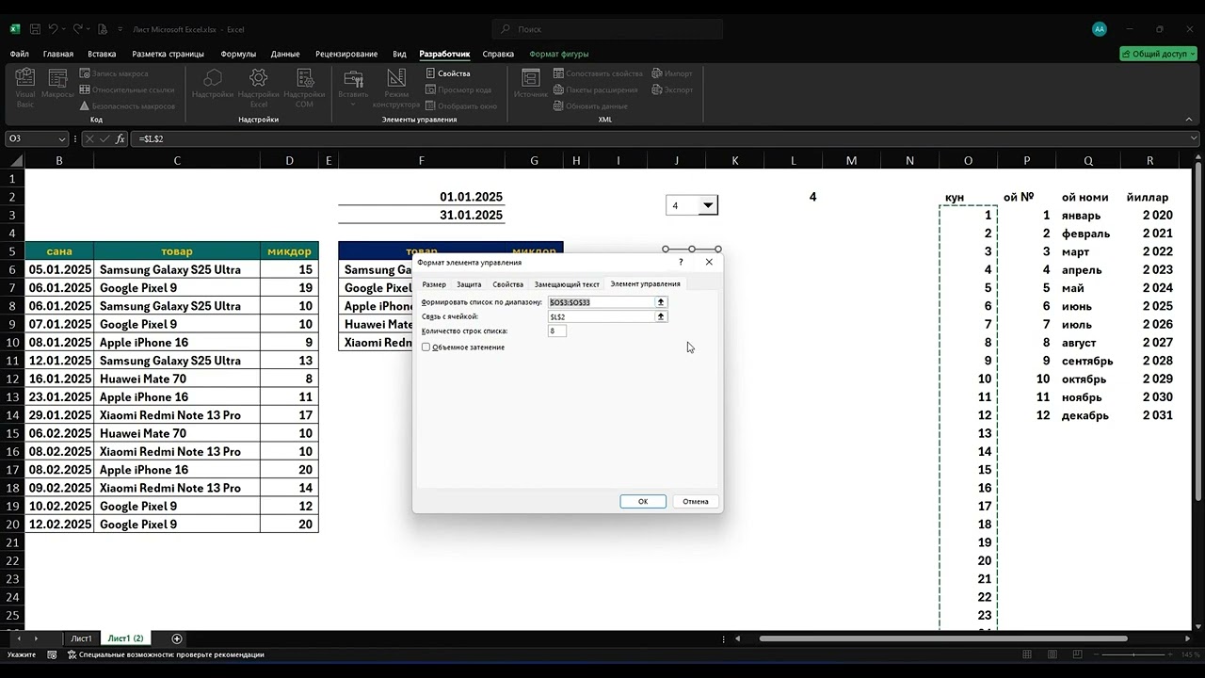The image size is (1205, 678).
Task: Toggle Относительные ссылки in the ribbon
Action: (x=127, y=90)
